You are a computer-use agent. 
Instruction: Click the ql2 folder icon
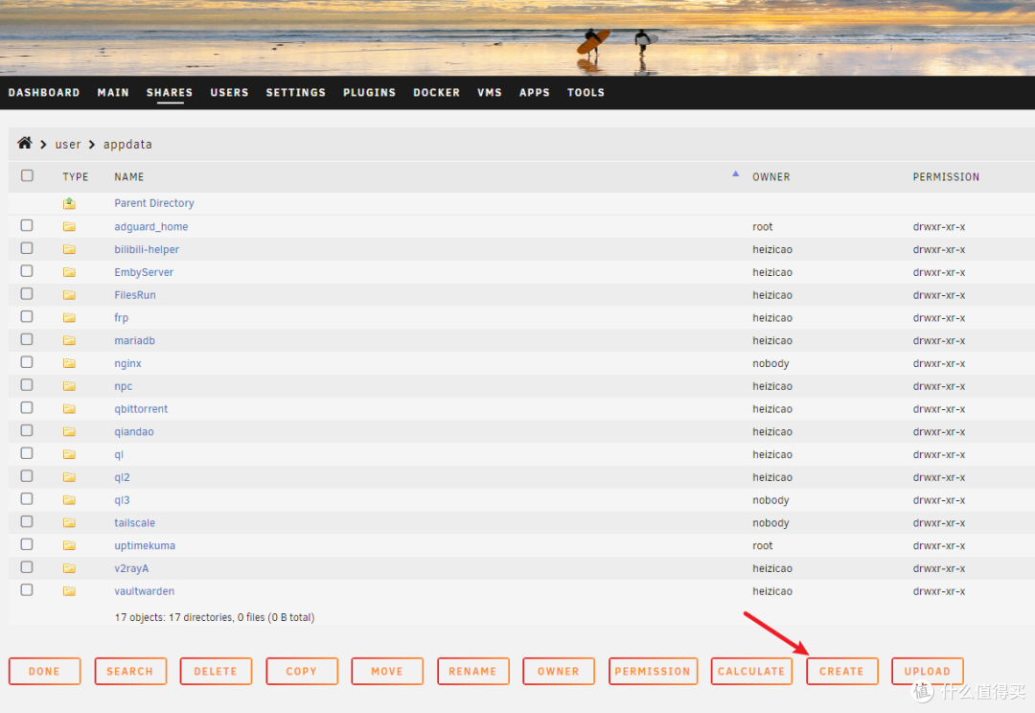coord(69,477)
